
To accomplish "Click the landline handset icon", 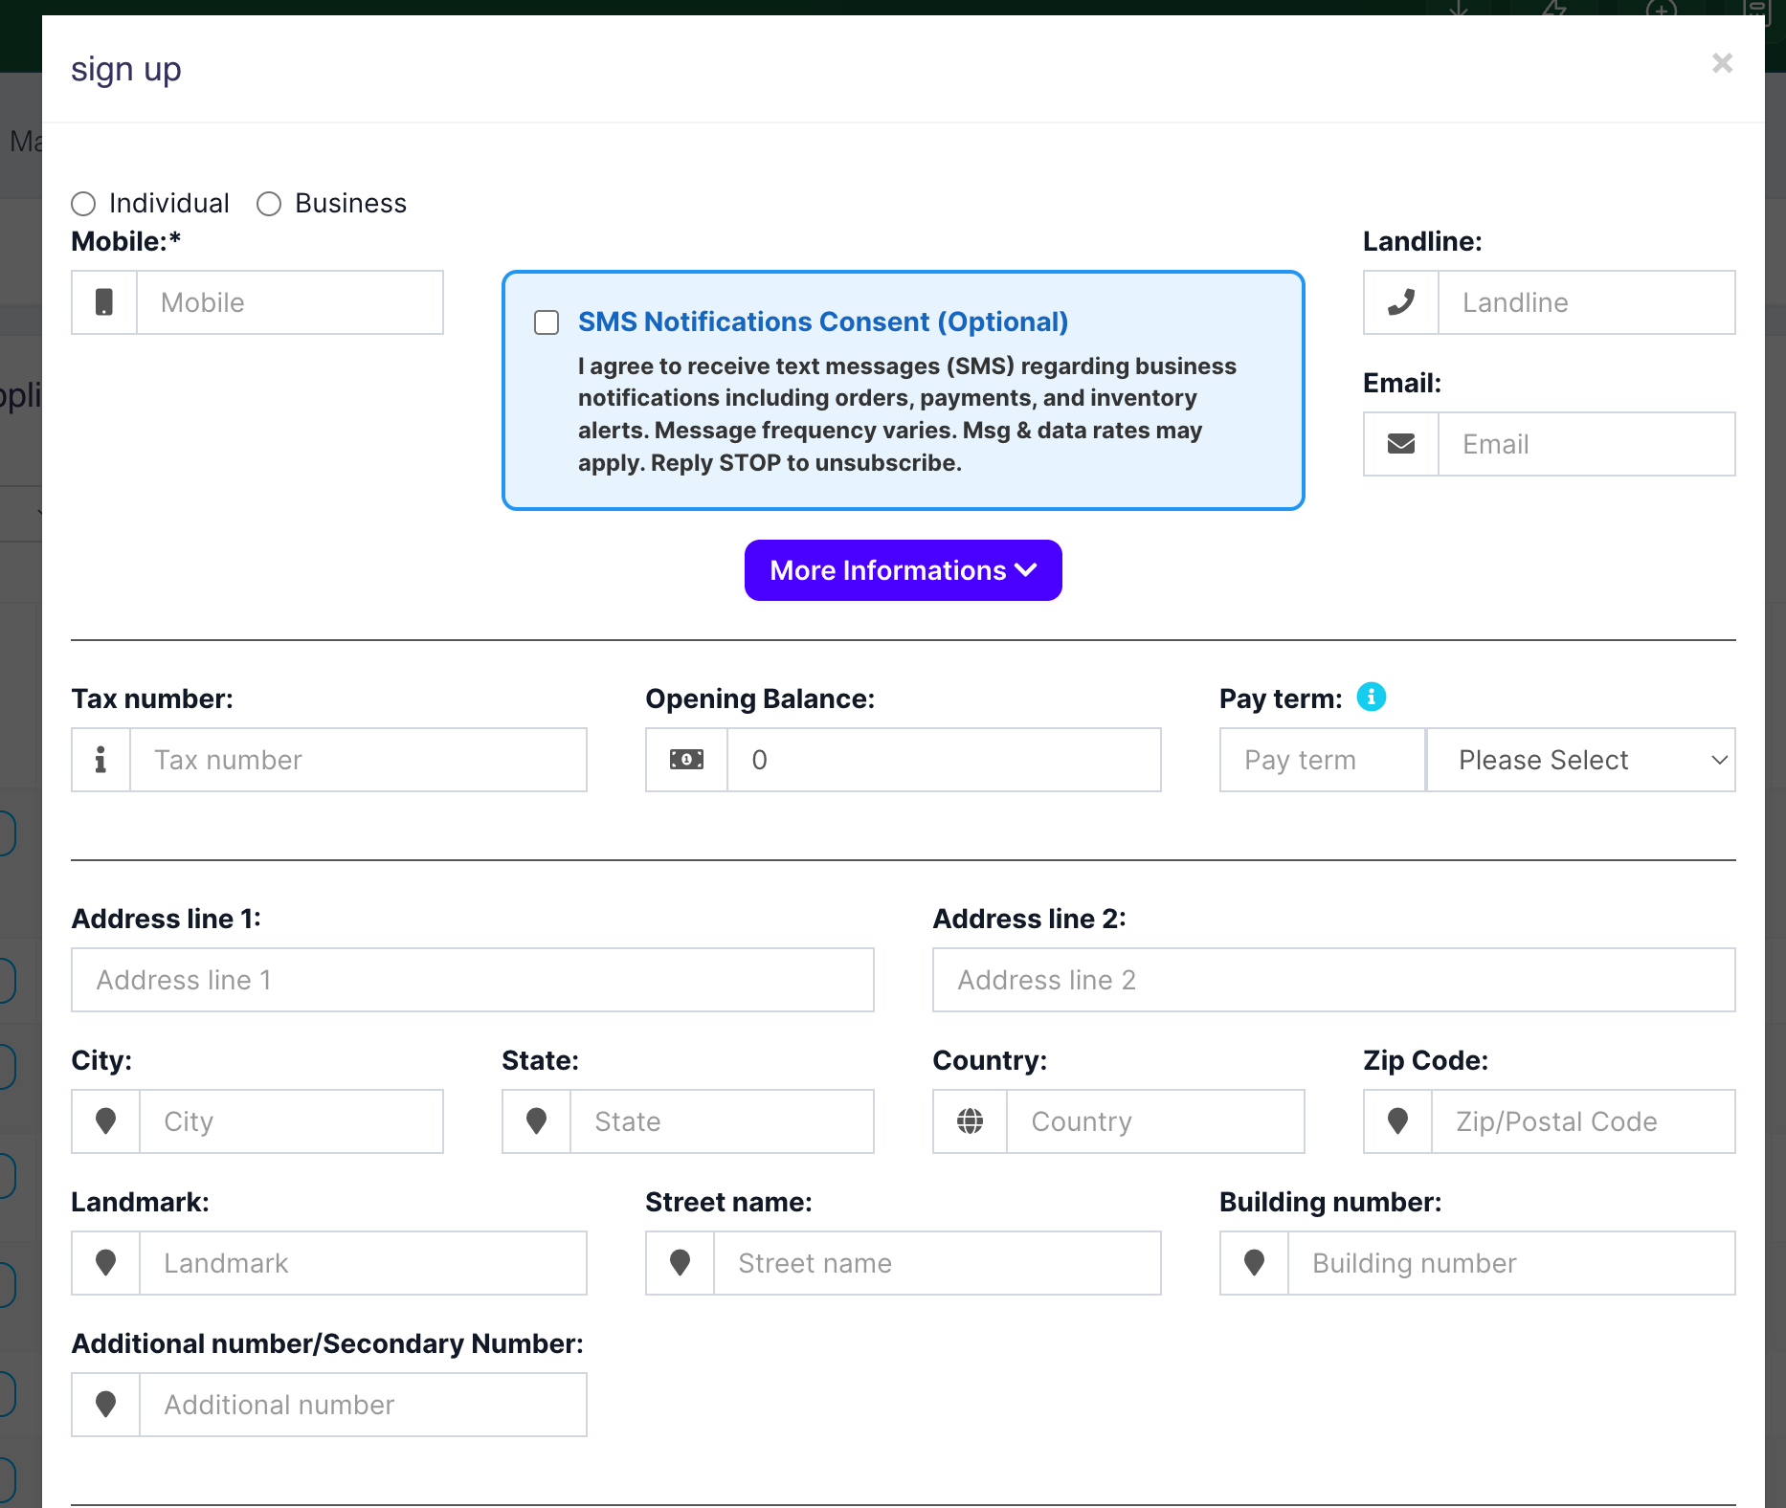I will click(x=1400, y=302).
